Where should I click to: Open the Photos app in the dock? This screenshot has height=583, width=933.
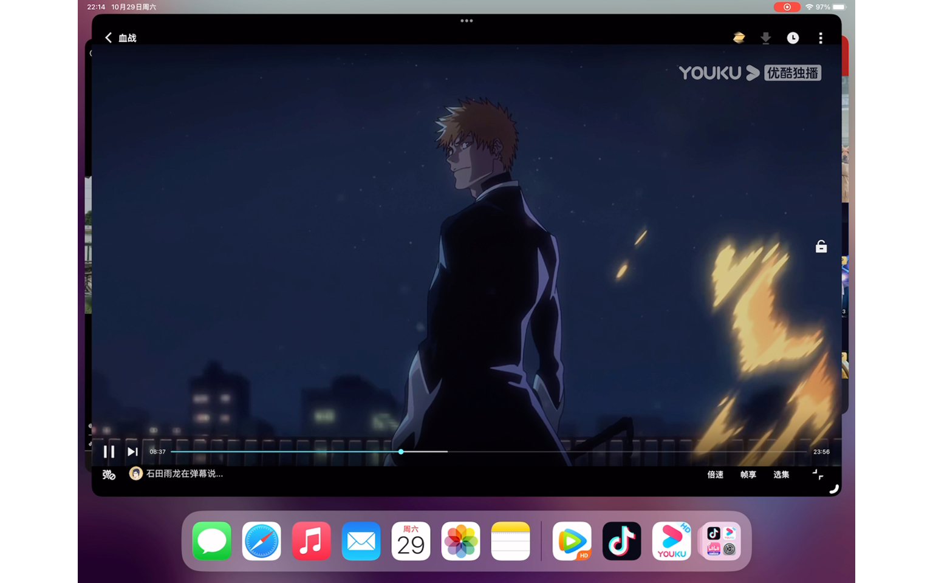[x=461, y=541]
